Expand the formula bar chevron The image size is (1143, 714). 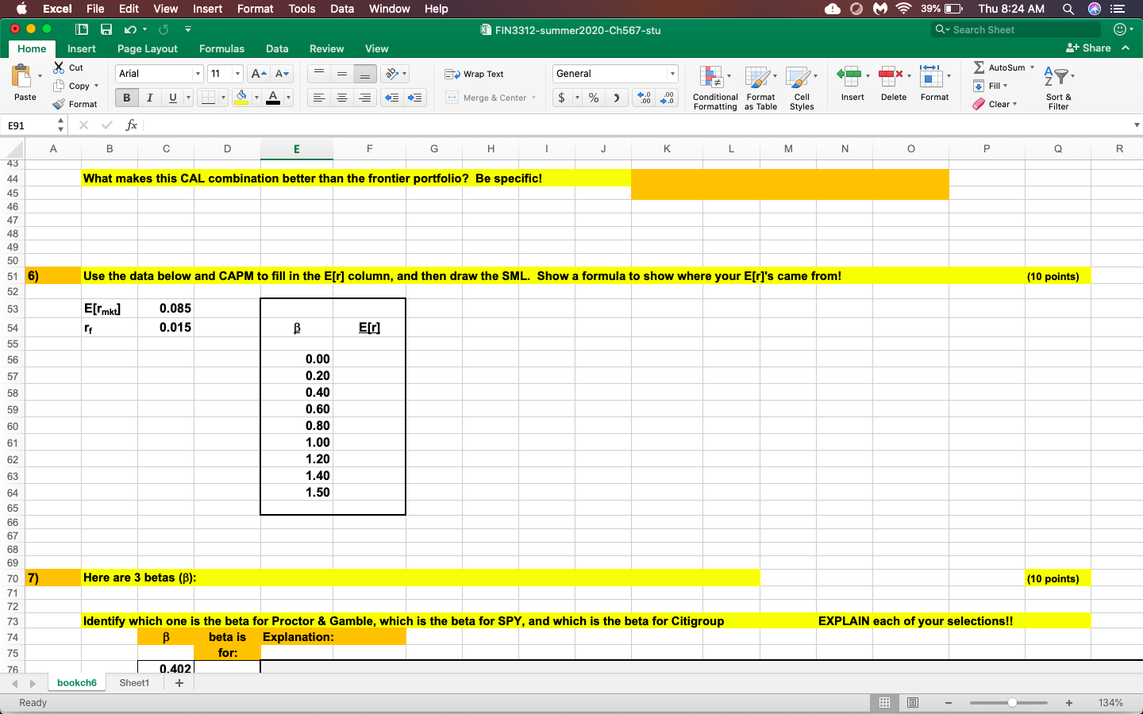pyautogui.click(x=1137, y=125)
